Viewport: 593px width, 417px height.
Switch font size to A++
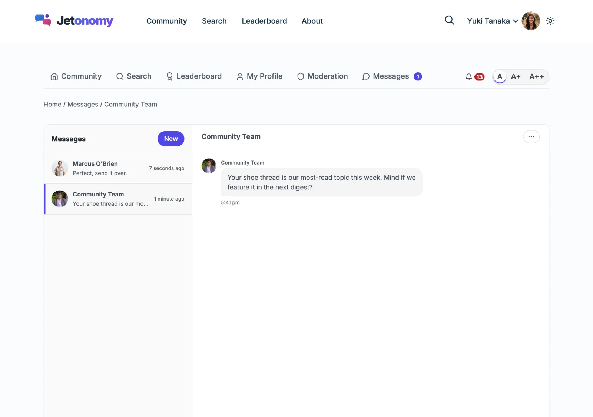pos(536,77)
